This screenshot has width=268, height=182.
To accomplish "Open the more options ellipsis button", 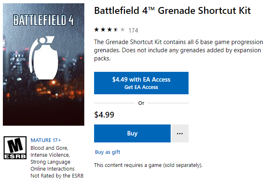I will tap(180, 133).
